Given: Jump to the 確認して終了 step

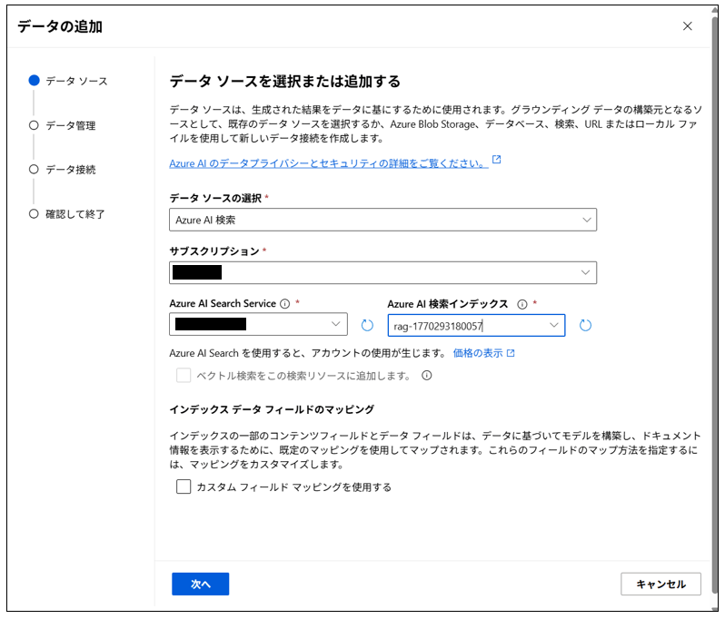Looking at the screenshot, I should (75, 214).
